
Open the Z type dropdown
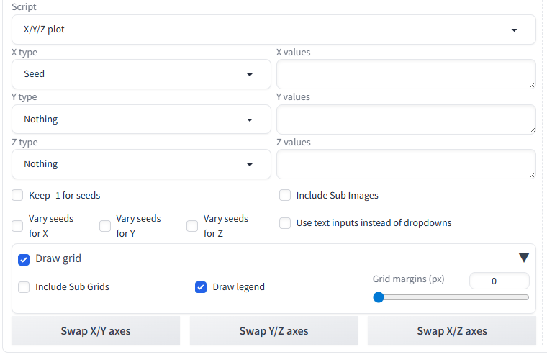coord(141,164)
